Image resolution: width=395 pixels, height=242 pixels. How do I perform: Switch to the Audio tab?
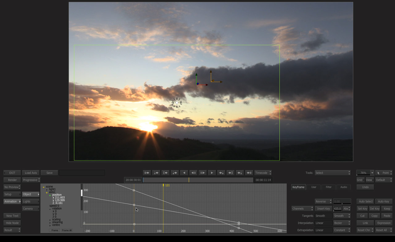click(x=343, y=187)
